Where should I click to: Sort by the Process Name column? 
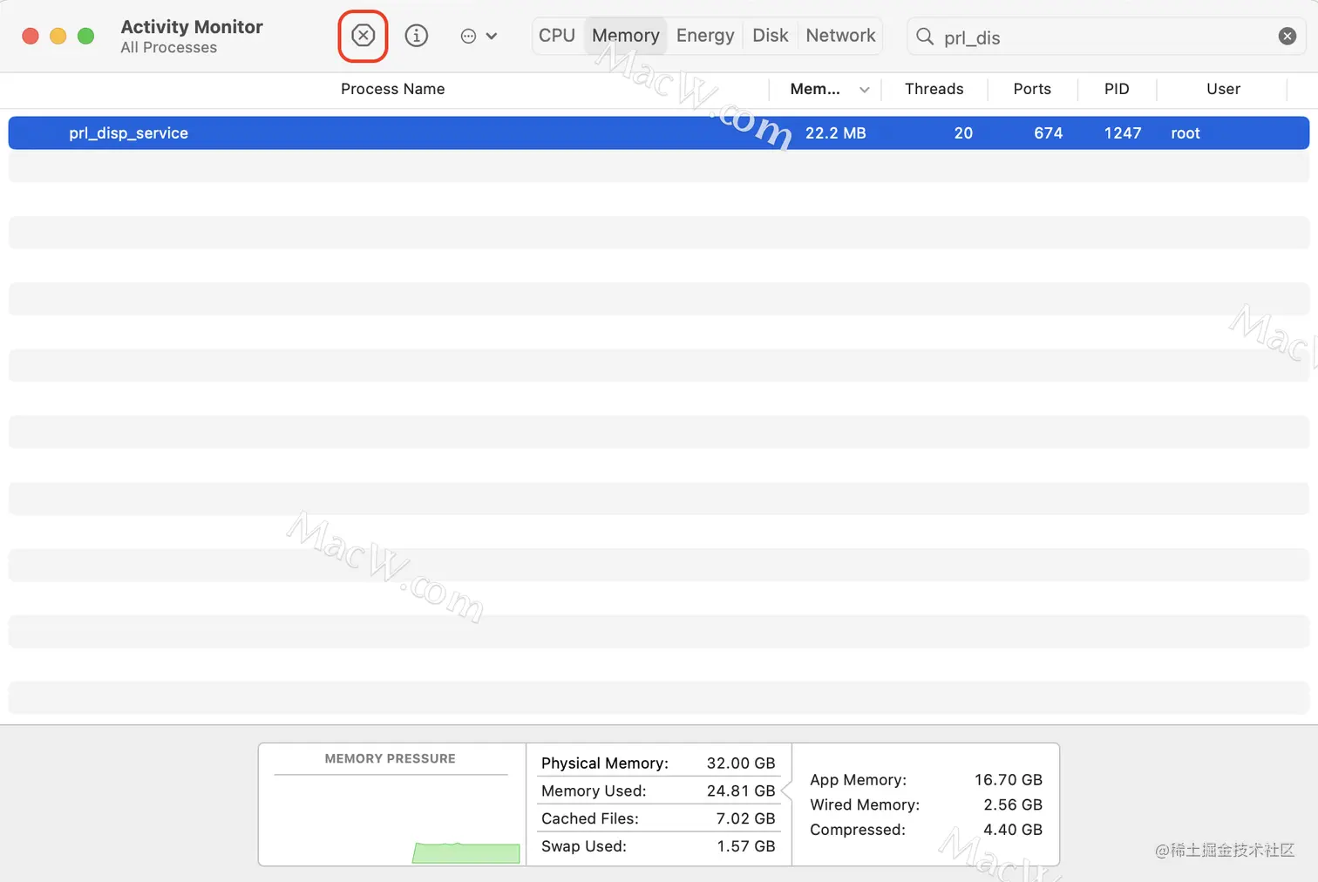[x=392, y=89]
